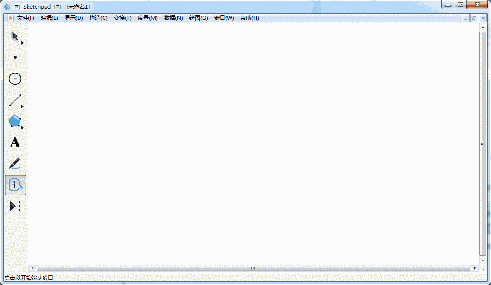Viewport: 491px width, 285px height.
Task: Open the 显示(D) menu
Action: coord(74,18)
